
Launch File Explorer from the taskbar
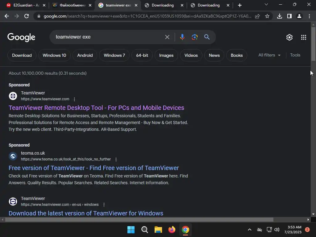158,230
